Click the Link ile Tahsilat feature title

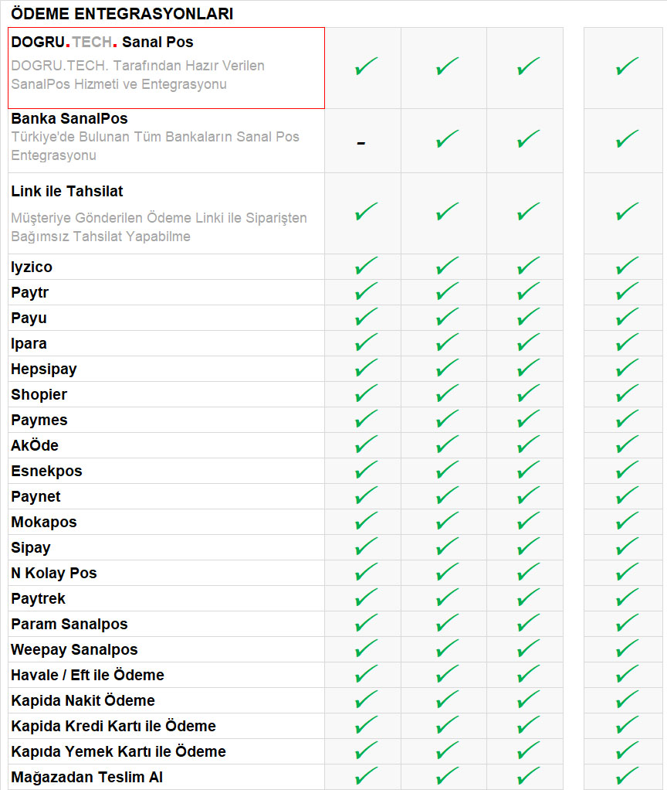point(67,191)
